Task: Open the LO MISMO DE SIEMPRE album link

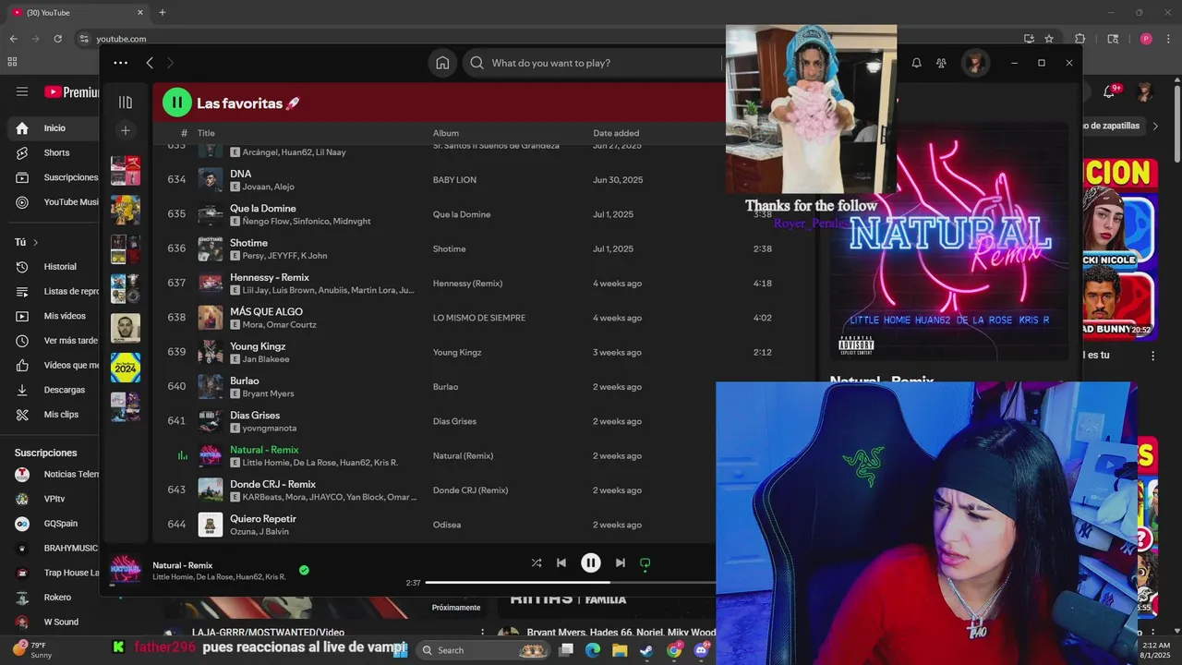Action: 479,318
